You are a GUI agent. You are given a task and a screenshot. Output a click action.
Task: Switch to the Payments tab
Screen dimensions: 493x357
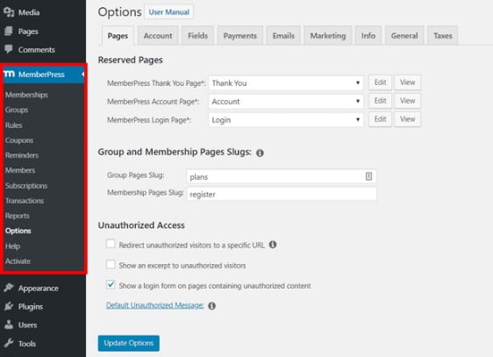[x=239, y=36]
